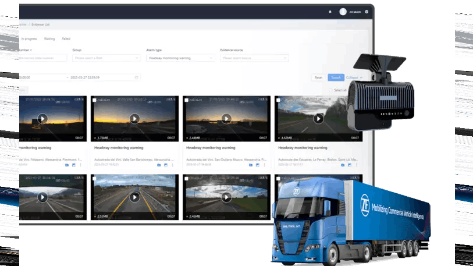The image size is (473, 266).
Task: Click 'Autostrada dei Vini, Valle San Bartolomeo' address
Action: tap(134, 159)
